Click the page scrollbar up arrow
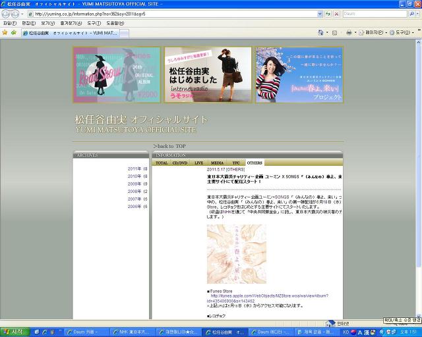 (419, 42)
